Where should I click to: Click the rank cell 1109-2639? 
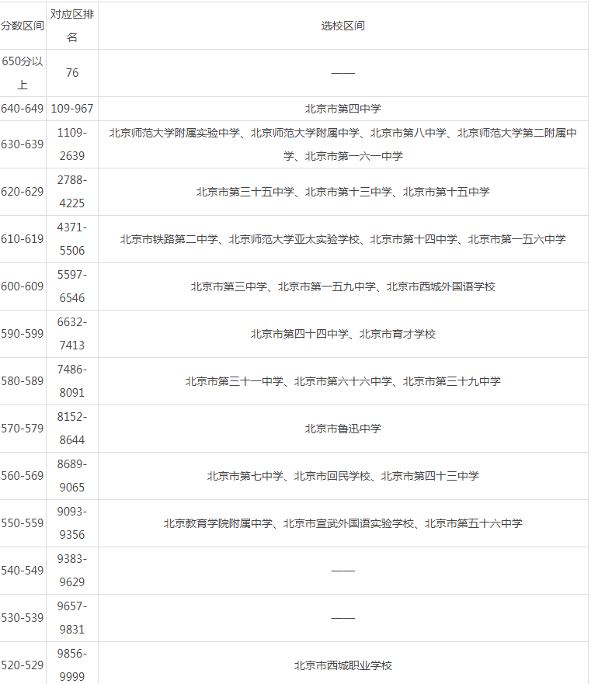coord(72,144)
